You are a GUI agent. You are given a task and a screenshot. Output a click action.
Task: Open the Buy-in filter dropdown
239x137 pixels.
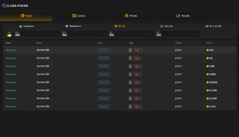pos(177,34)
